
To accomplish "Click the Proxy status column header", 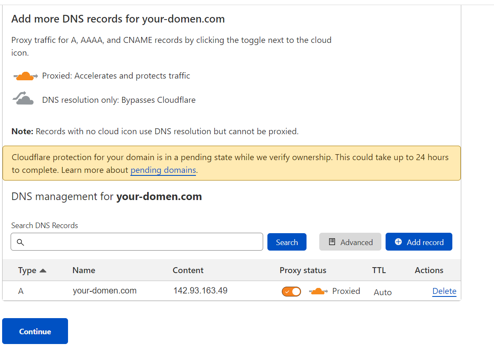I will [x=303, y=271].
